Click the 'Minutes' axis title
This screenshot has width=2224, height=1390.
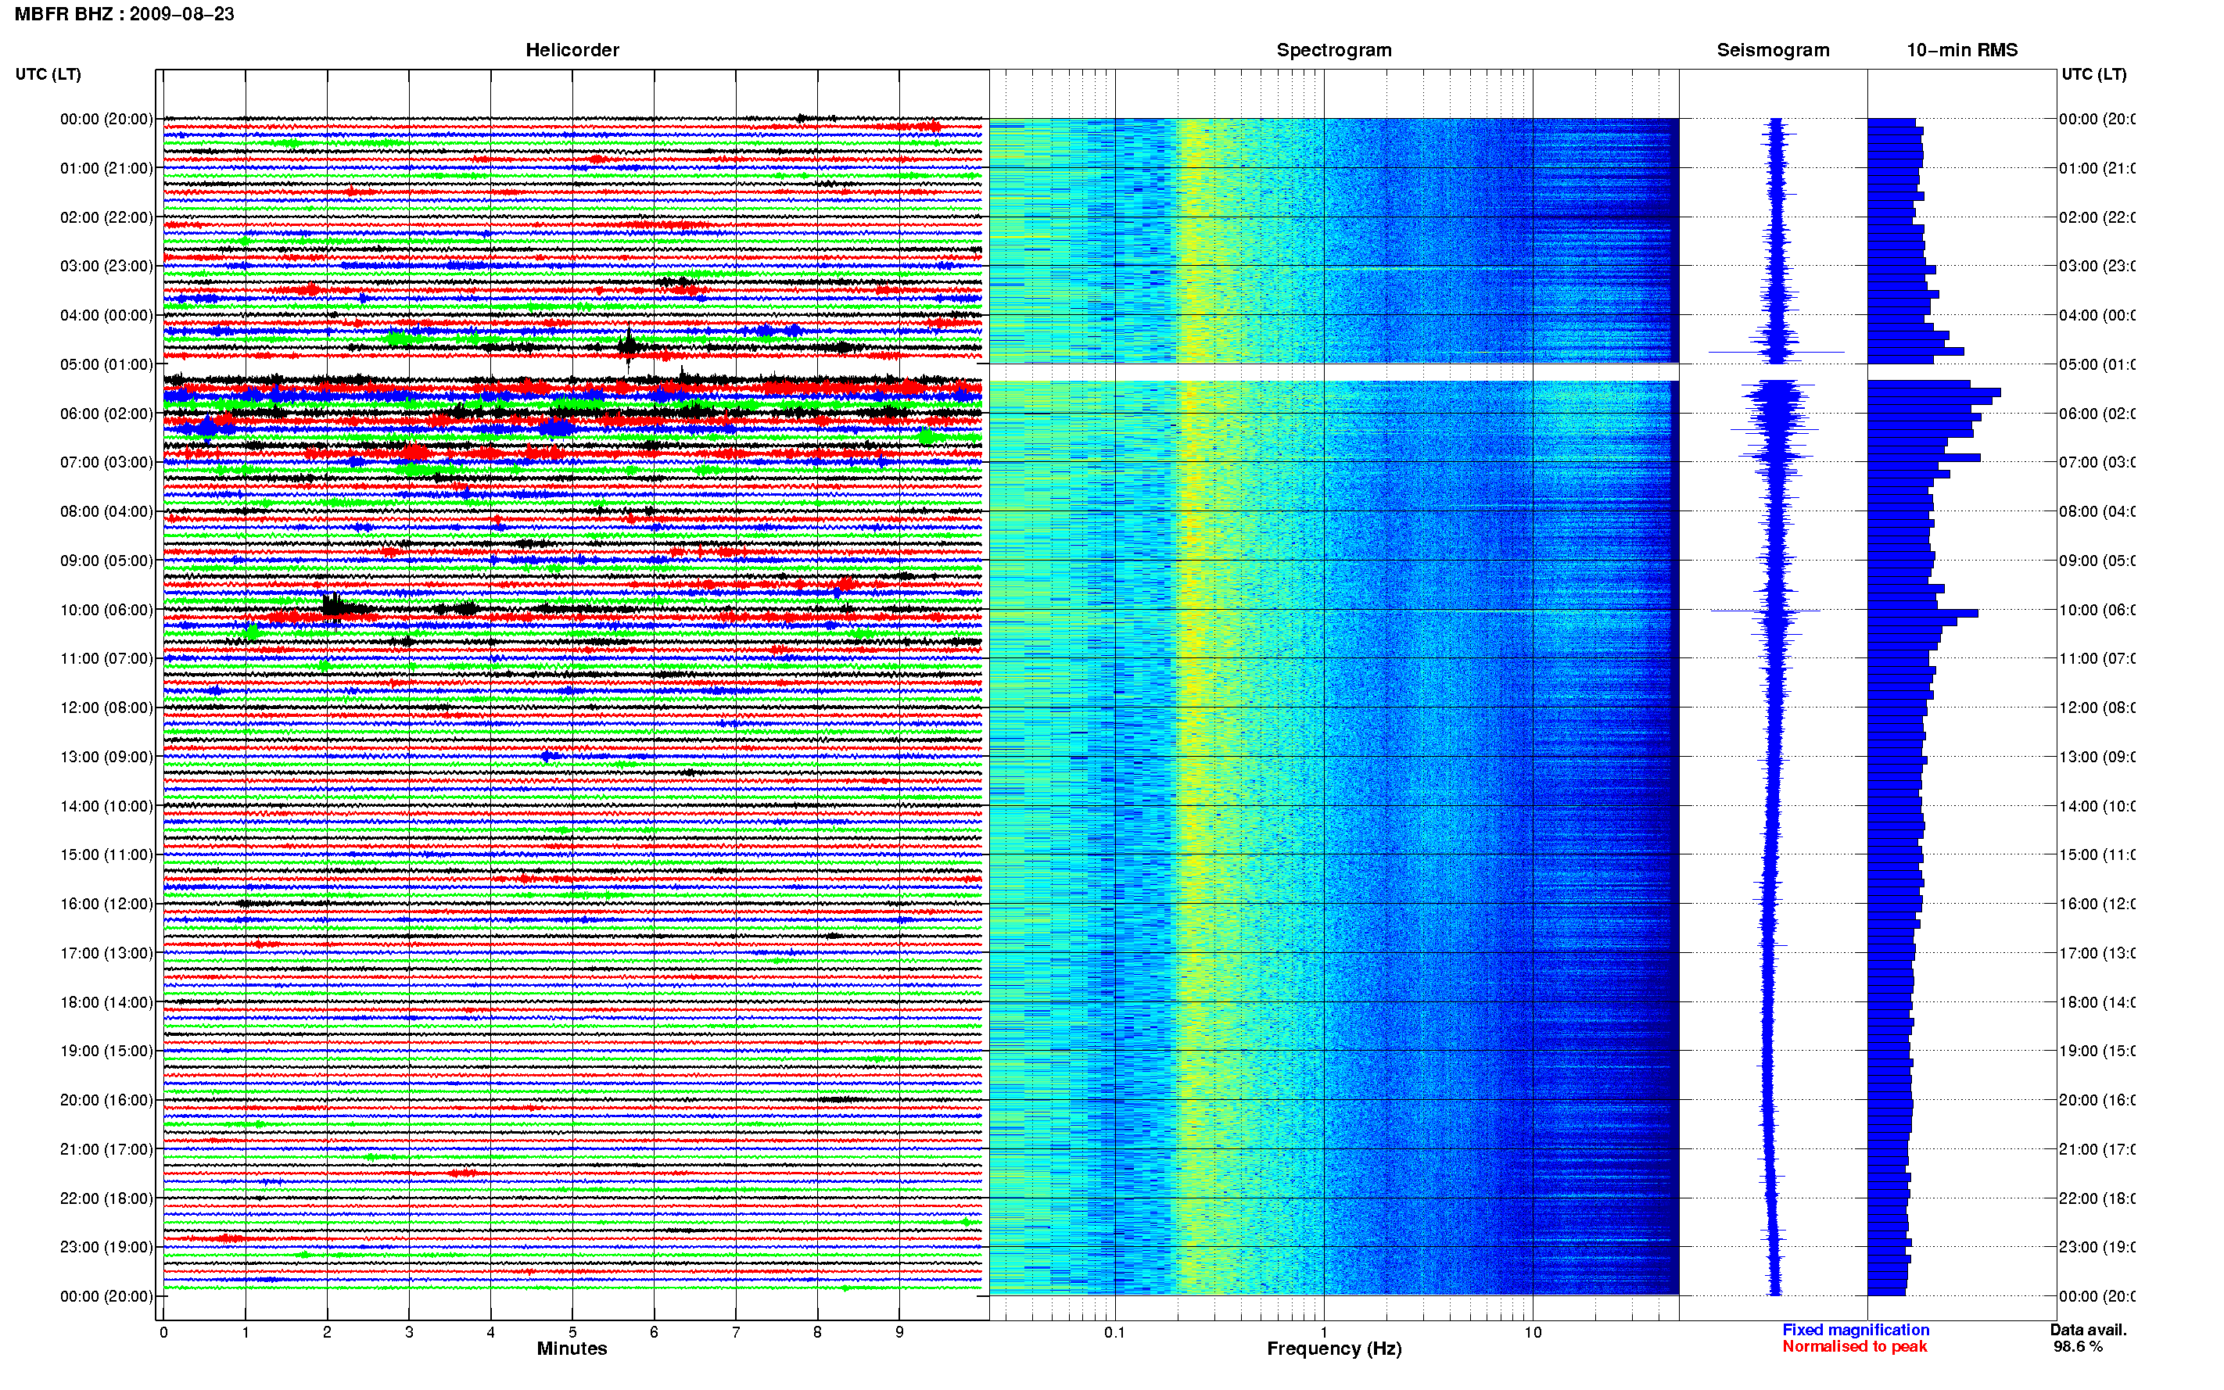572,1349
